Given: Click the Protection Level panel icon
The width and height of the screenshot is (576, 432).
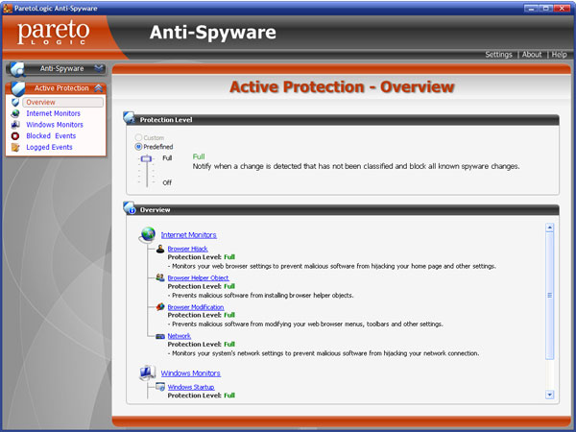Looking at the screenshot, I should pos(130,118).
